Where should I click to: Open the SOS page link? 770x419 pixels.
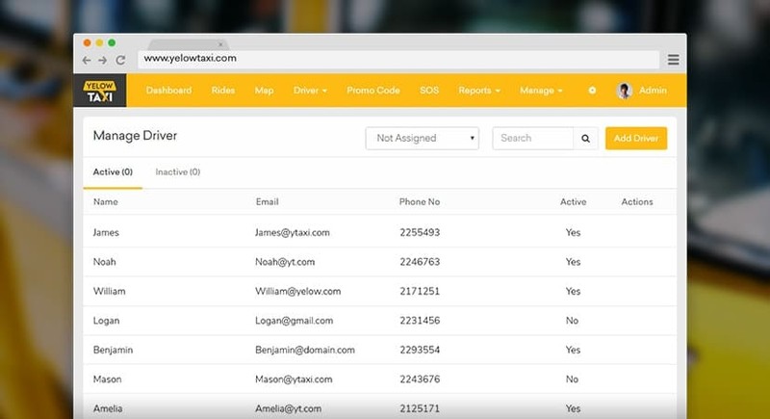[x=429, y=91]
